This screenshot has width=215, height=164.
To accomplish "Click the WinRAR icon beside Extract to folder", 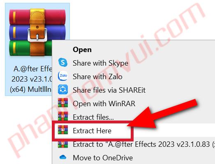I will click(x=63, y=144).
